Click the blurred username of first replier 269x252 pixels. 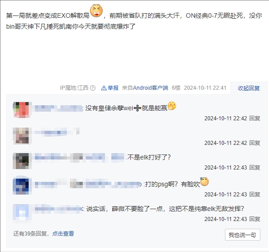59,108
